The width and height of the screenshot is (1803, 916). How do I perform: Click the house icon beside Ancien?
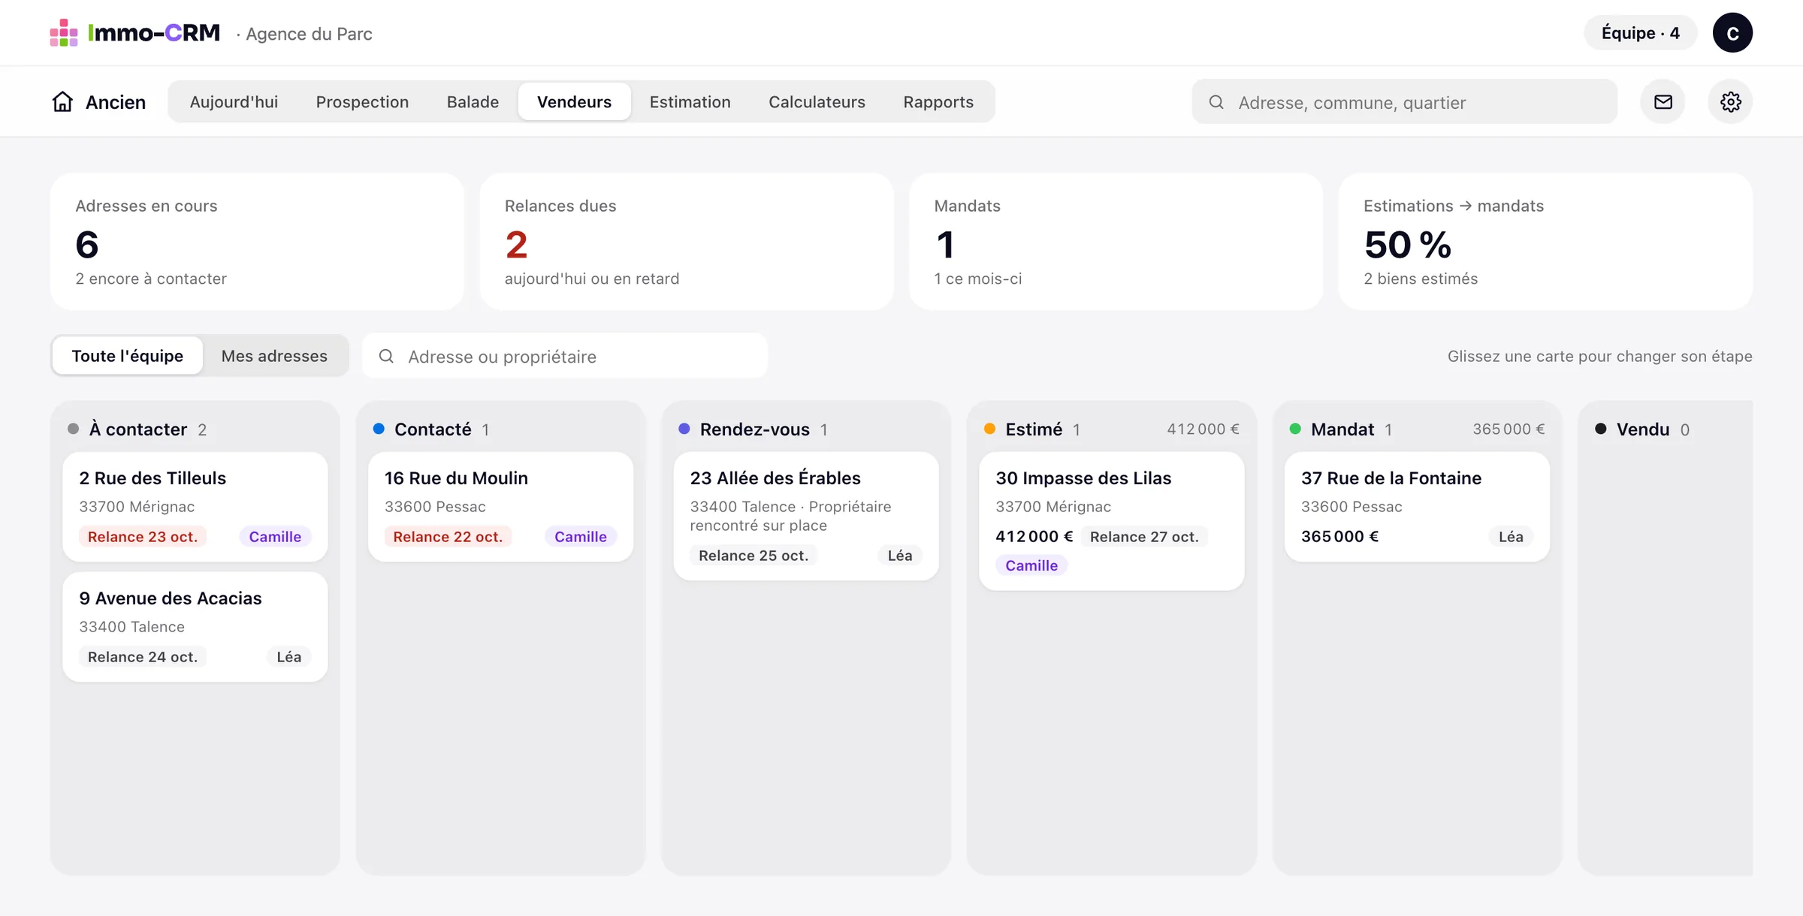pyautogui.click(x=63, y=101)
